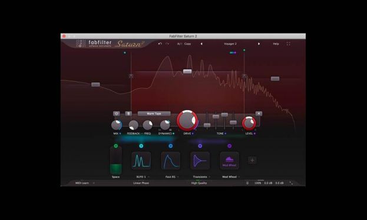This screenshot has width=367, height=220.
Task: Open the Warm Tape style dropdown
Action: (x=154, y=114)
